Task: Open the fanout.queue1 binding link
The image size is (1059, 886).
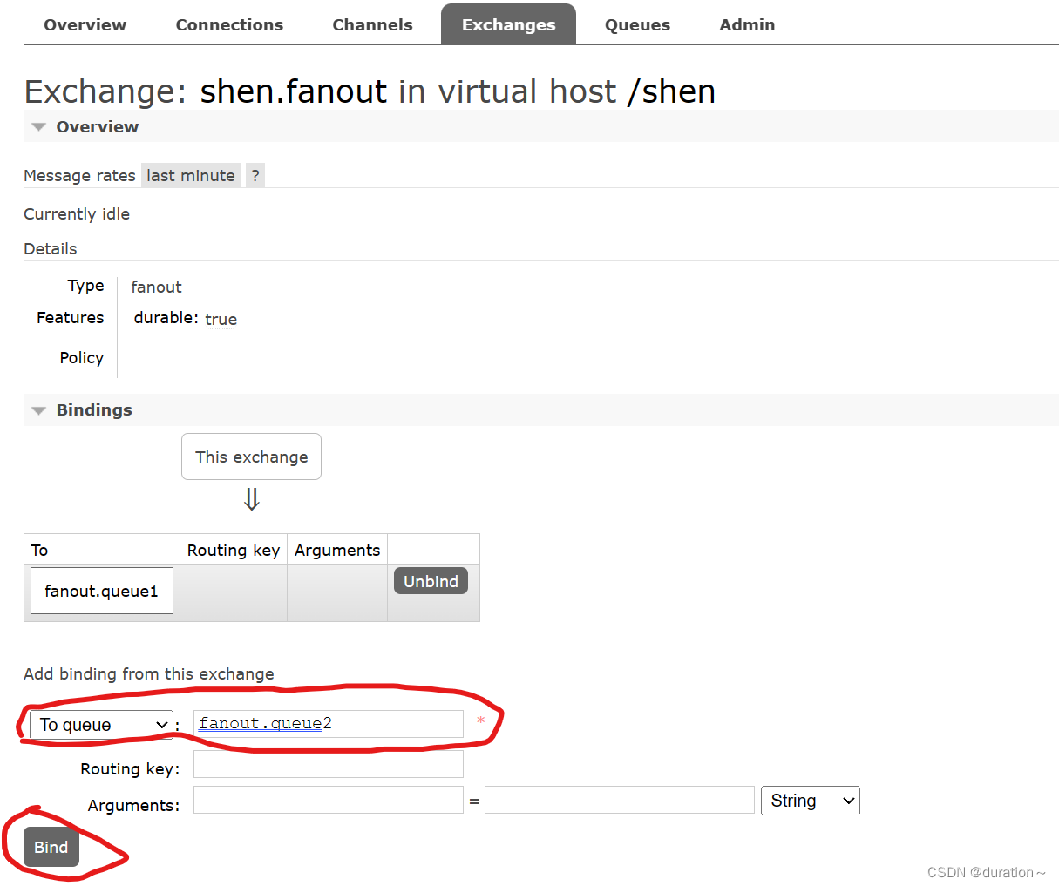Action: (101, 590)
